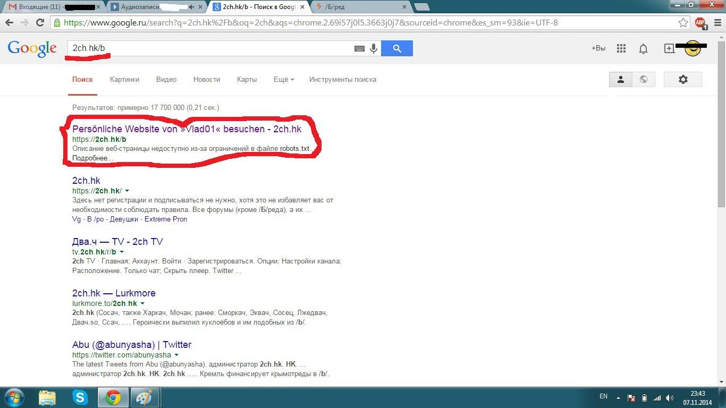
Task: Bookmark page with the star icon
Action: (x=683, y=23)
